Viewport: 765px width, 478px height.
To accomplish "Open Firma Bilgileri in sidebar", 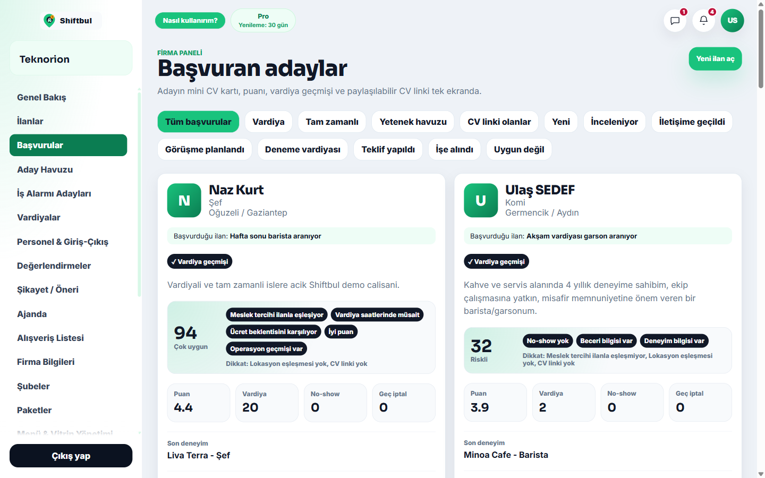I will click(x=68, y=362).
